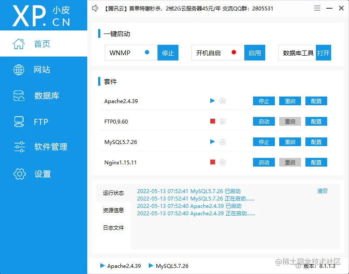Click FTP0.9.60 stopped red square indicator
This screenshot has width=349, height=274.
212,121
